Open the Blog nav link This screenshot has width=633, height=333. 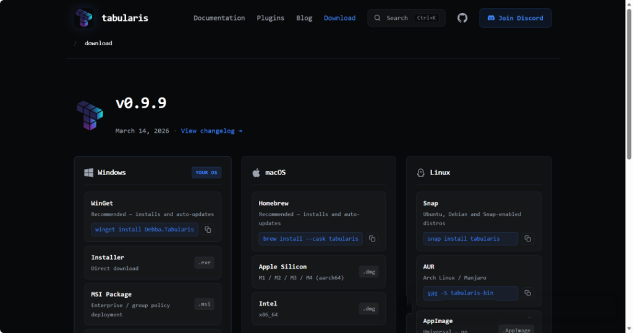[x=304, y=18]
